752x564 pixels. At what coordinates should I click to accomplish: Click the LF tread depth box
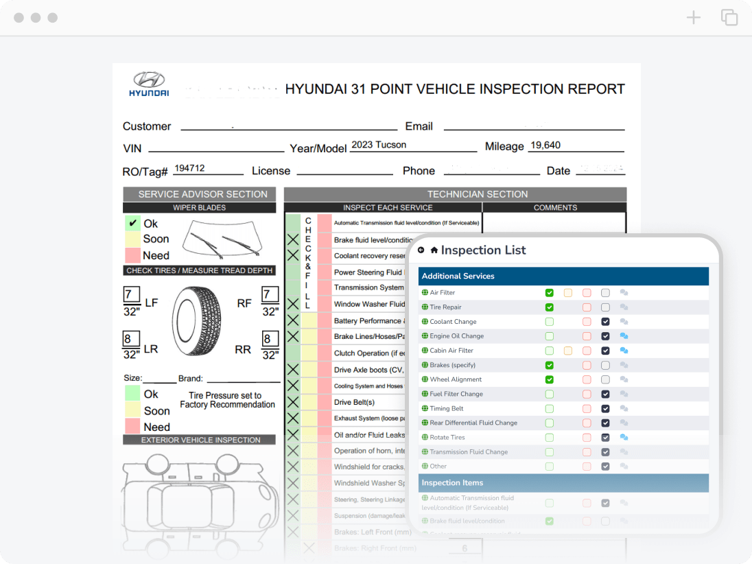pos(132,294)
